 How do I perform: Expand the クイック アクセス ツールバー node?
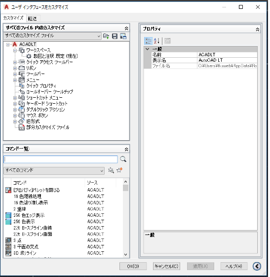(15, 62)
